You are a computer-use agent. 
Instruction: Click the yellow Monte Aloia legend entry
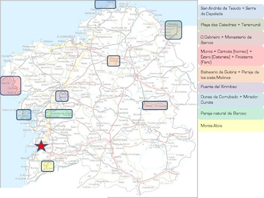click(231, 126)
